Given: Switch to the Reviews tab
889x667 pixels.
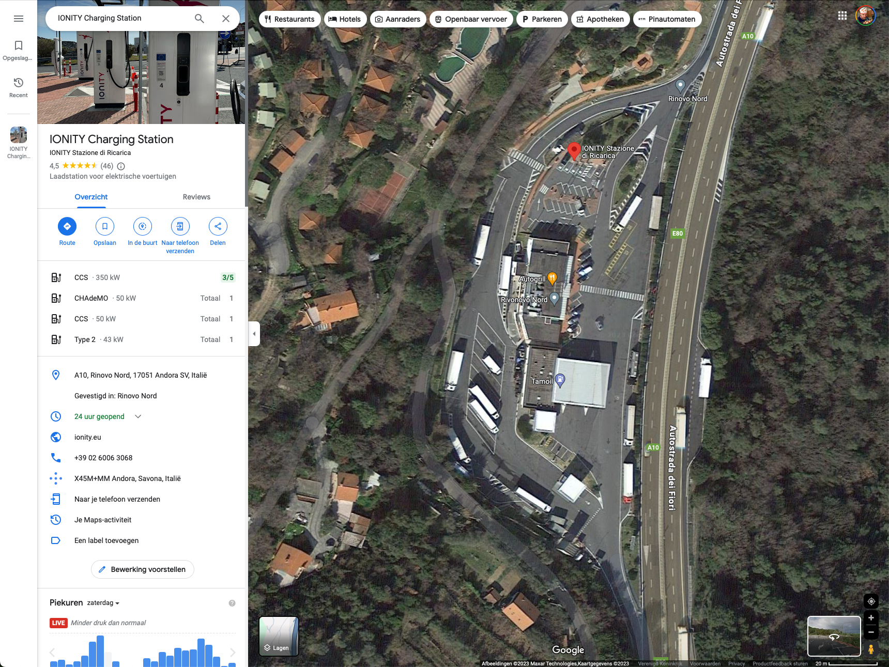Looking at the screenshot, I should (x=196, y=197).
